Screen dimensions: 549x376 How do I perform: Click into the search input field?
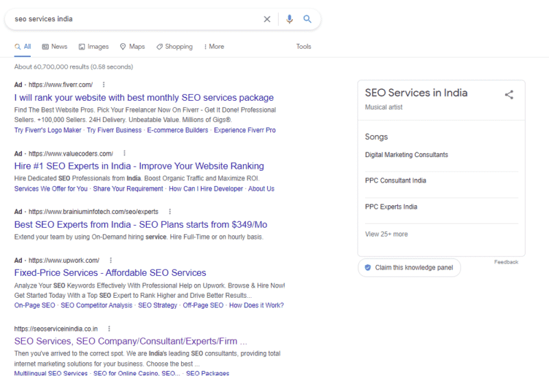[130, 19]
